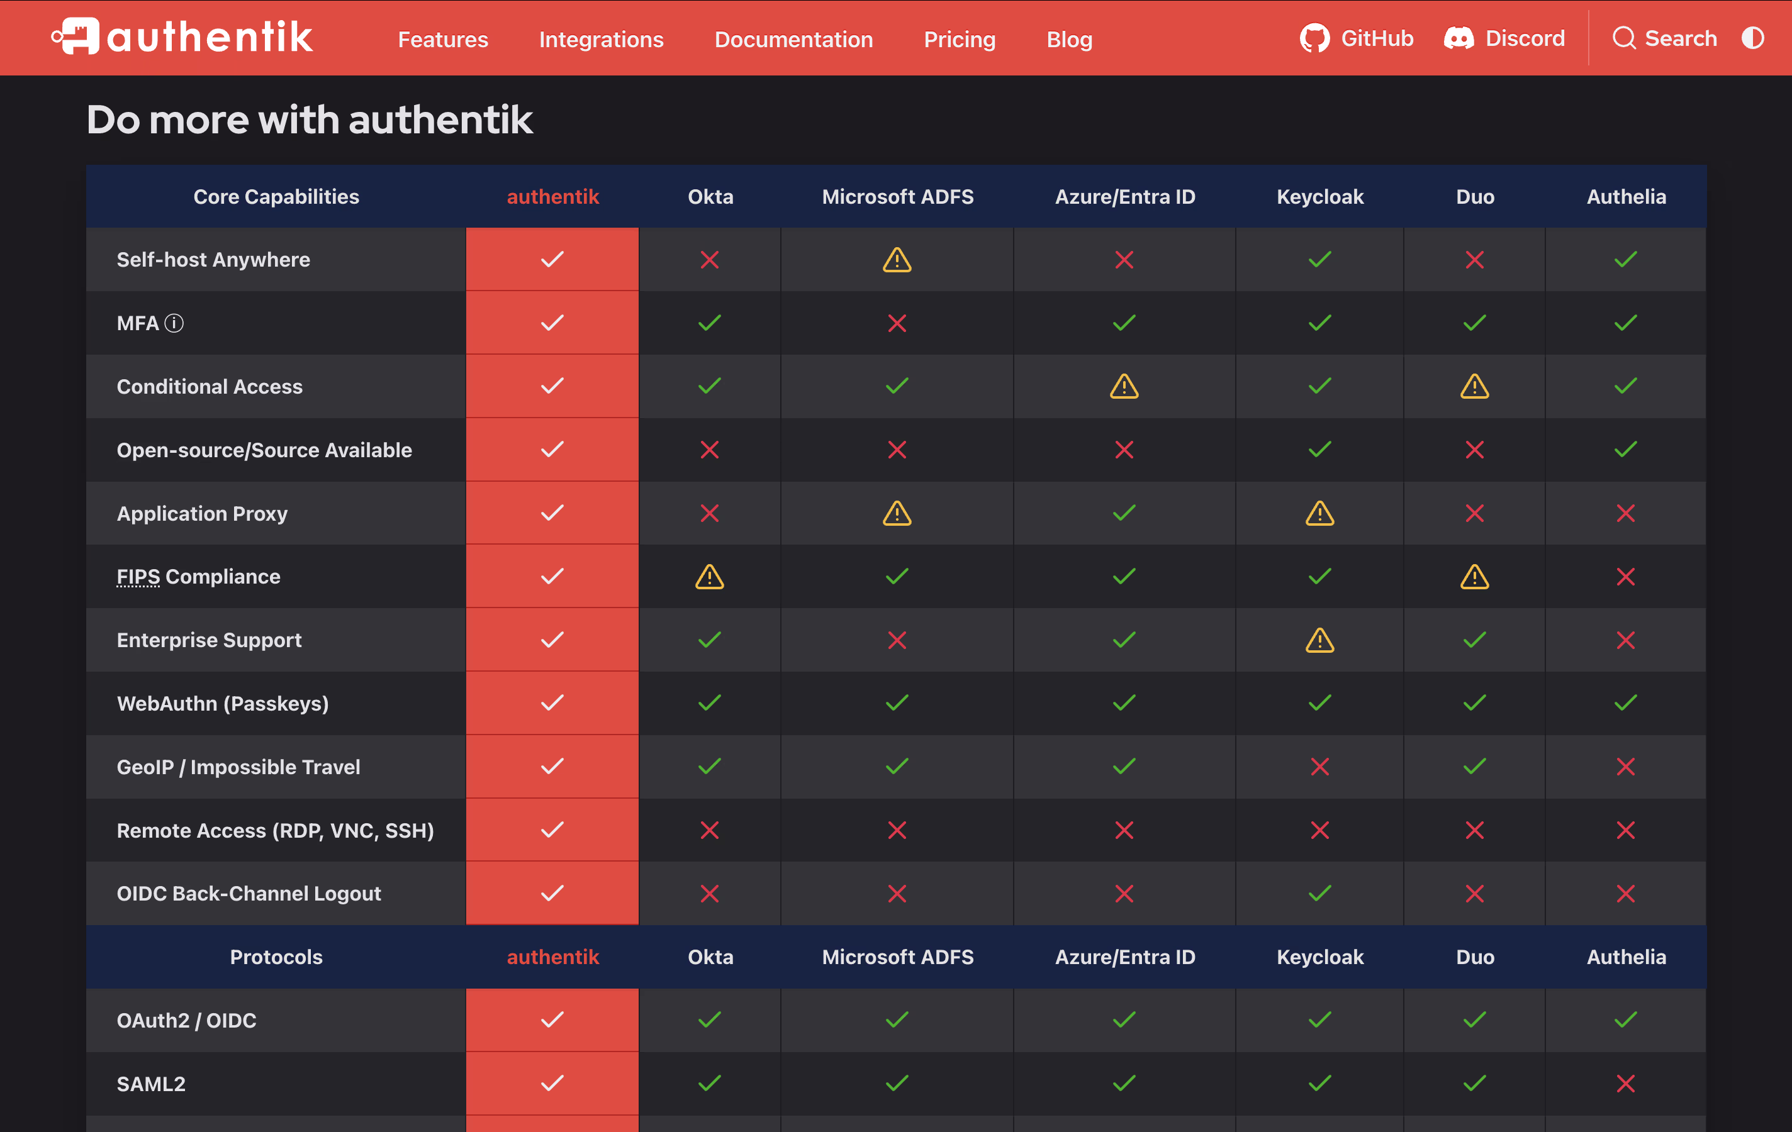Click the warning icon for Okta FIPS Compliance

click(x=709, y=577)
